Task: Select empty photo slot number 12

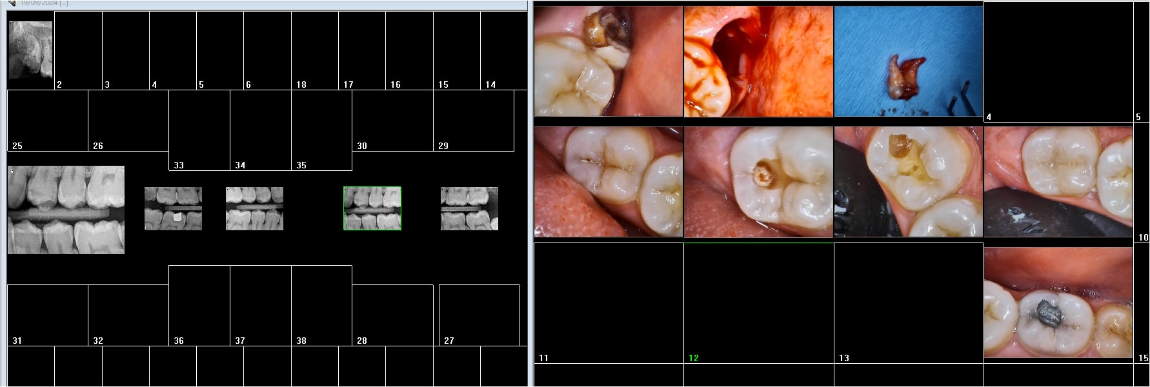Action: click(758, 303)
